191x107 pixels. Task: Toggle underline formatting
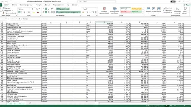(x=24, y=12)
